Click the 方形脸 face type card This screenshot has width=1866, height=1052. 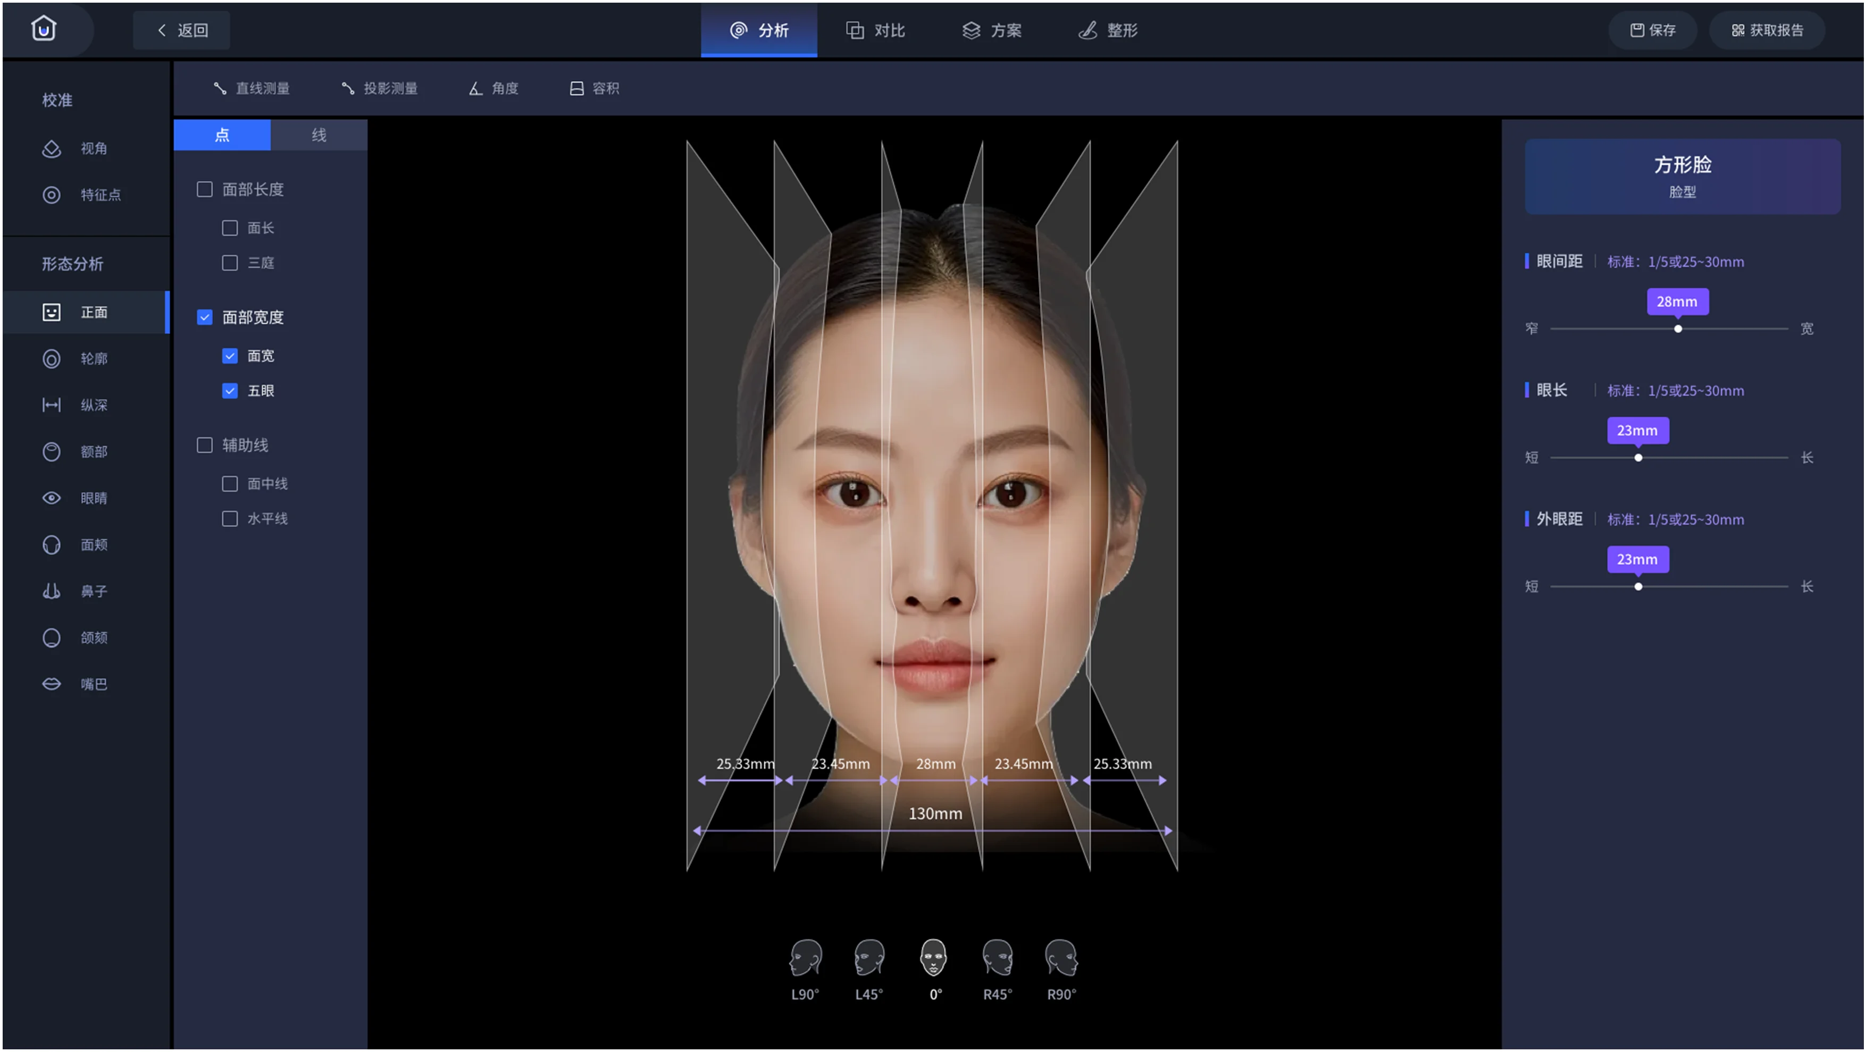[x=1682, y=176]
